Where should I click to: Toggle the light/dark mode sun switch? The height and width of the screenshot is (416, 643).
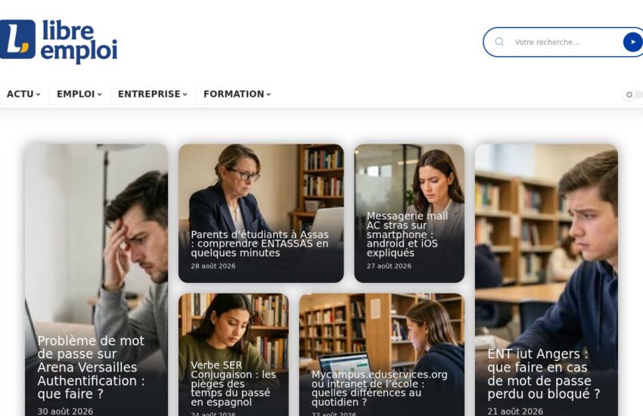coord(629,95)
